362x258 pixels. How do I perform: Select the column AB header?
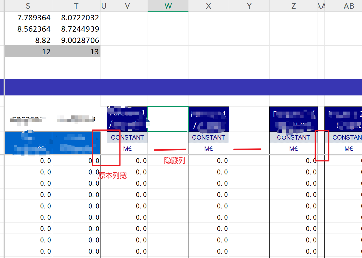[x=349, y=6]
